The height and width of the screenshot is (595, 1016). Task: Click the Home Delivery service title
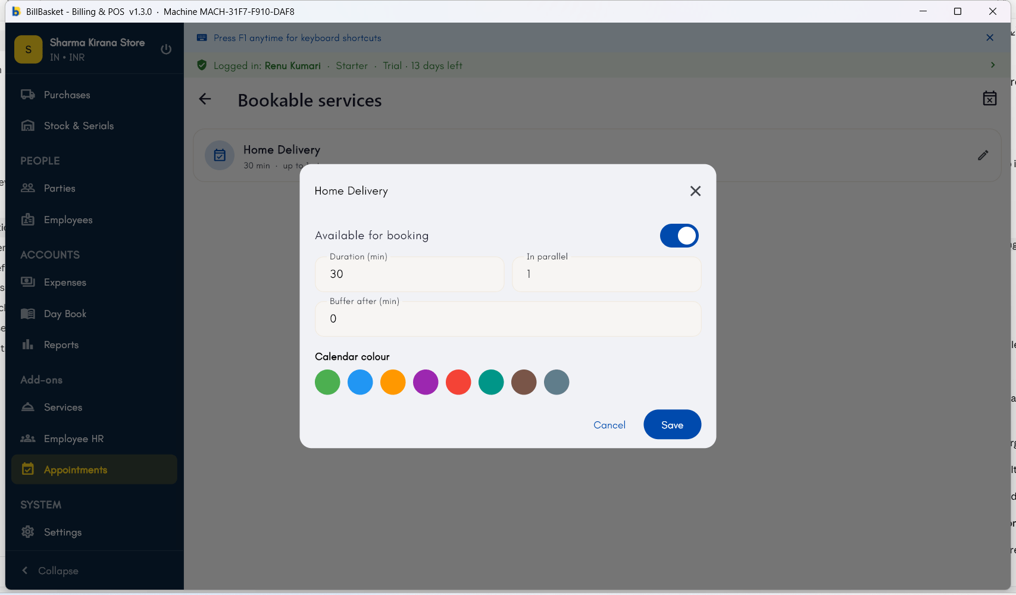(x=282, y=150)
